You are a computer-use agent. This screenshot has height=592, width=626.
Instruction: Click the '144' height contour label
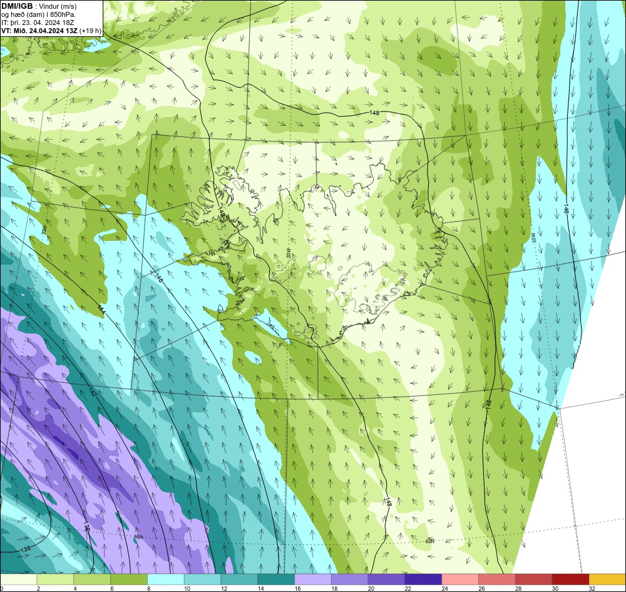point(101,309)
